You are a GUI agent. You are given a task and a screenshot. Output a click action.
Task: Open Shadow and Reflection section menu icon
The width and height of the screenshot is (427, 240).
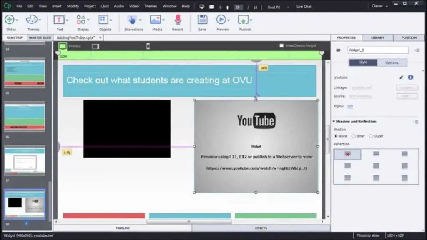click(416, 122)
